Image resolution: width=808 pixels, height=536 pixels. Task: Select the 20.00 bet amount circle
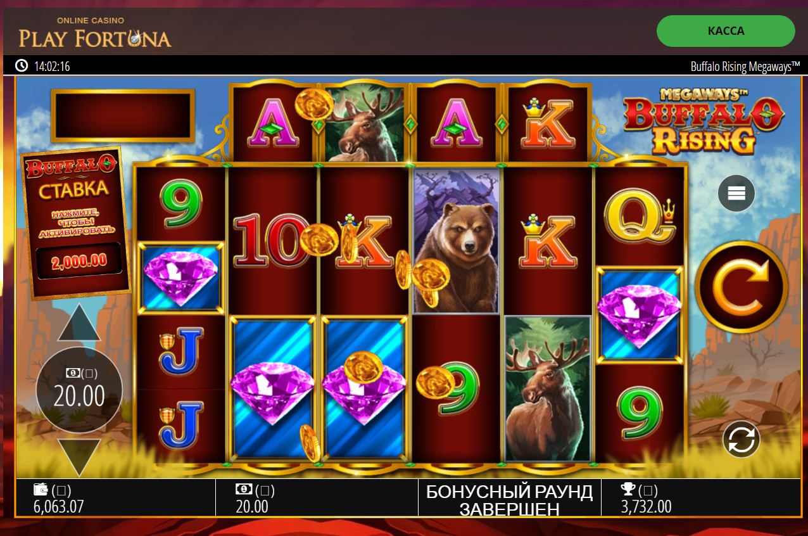79,390
